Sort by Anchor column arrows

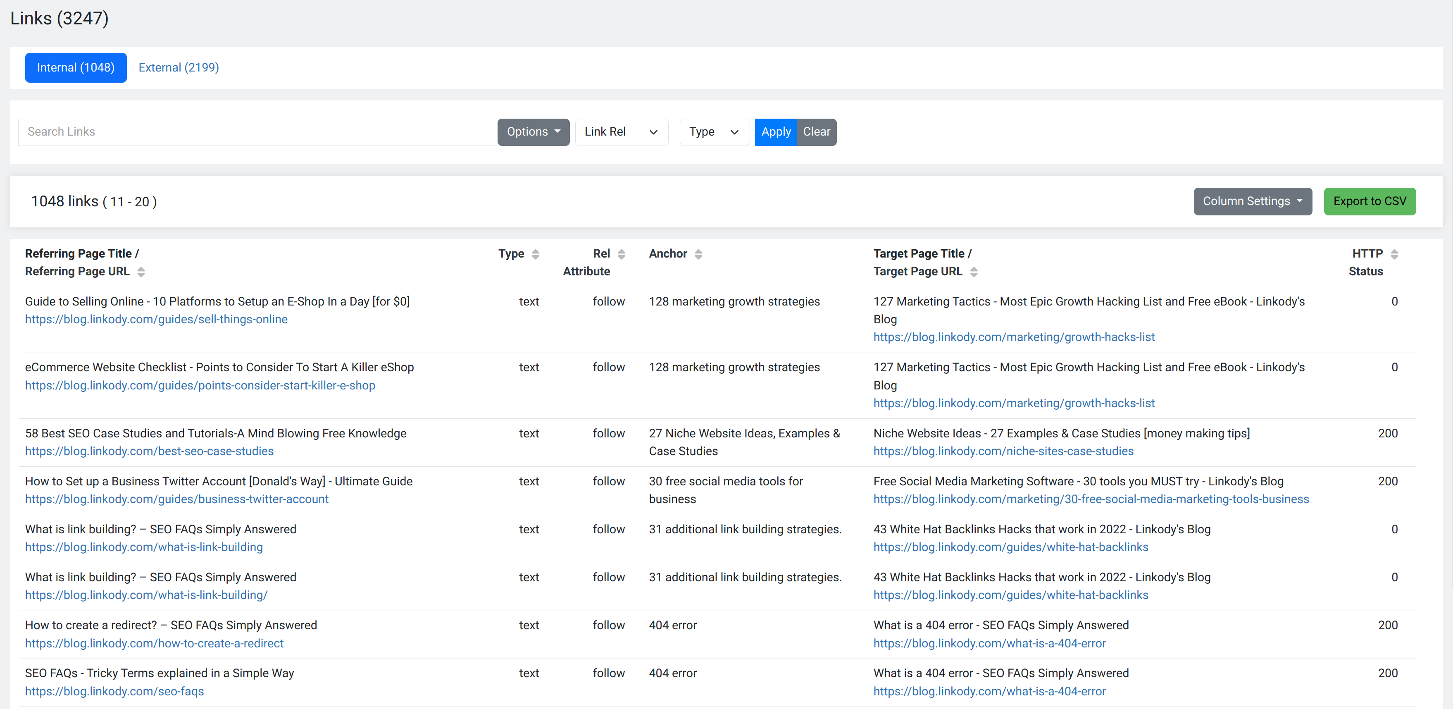coord(698,254)
